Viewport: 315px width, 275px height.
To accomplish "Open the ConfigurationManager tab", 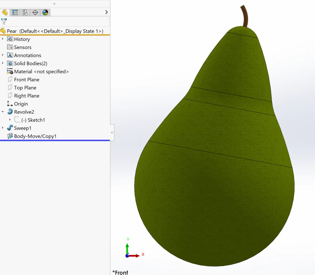I will pyautogui.click(x=25, y=12).
